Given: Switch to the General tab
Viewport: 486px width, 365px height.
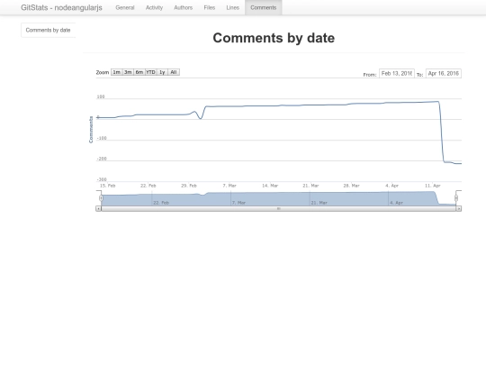Looking at the screenshot, I should click(125, 7).
